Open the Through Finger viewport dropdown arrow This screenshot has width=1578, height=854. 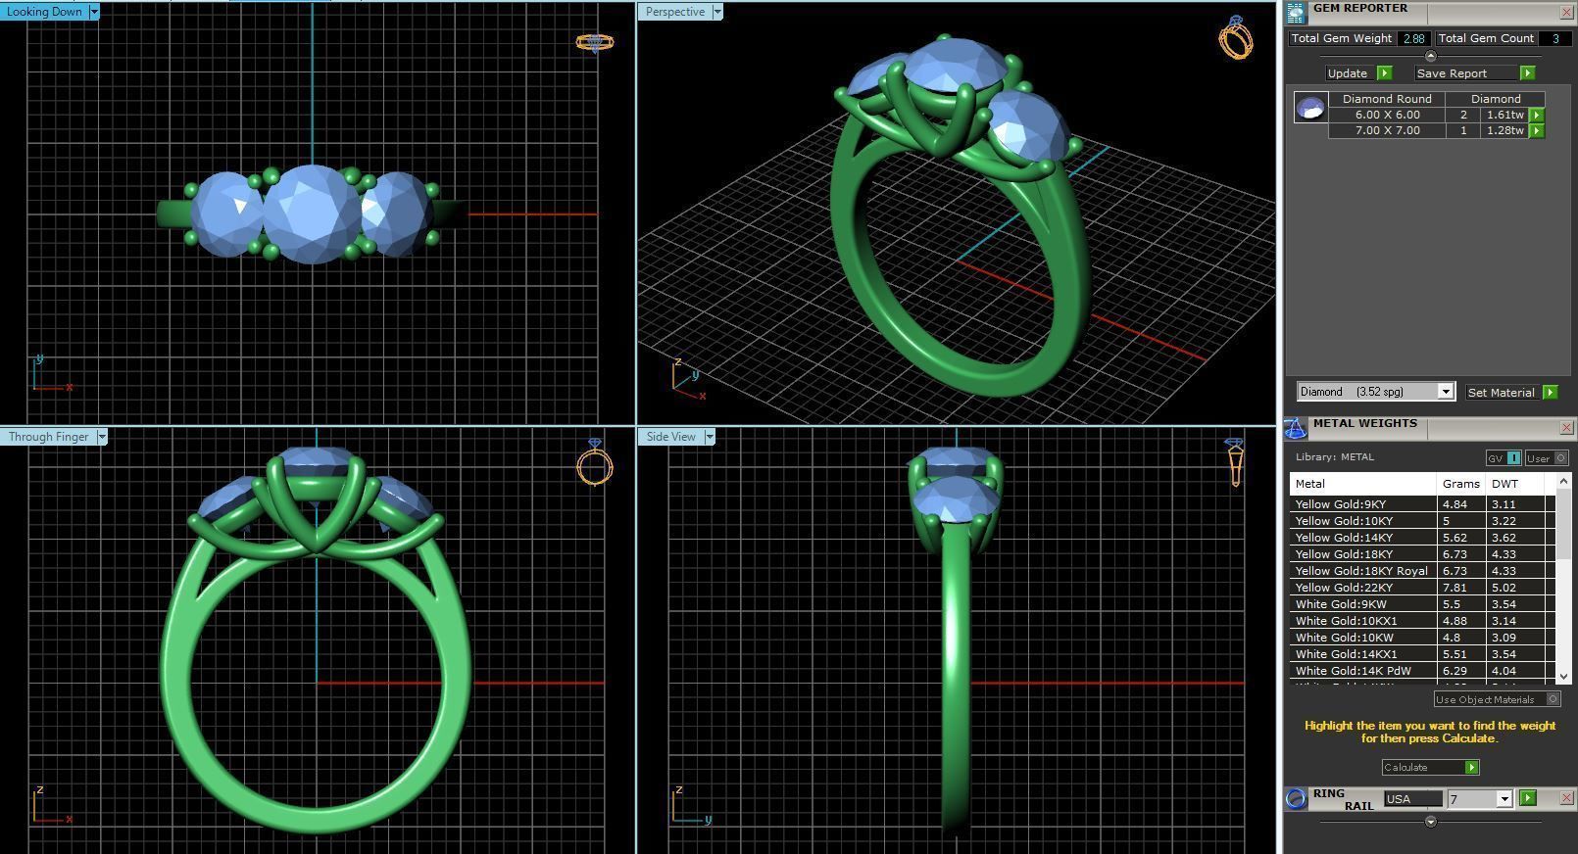coord(101,437)
